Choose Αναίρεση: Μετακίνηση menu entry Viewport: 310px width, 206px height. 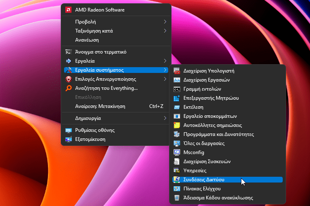pos(116,106)
